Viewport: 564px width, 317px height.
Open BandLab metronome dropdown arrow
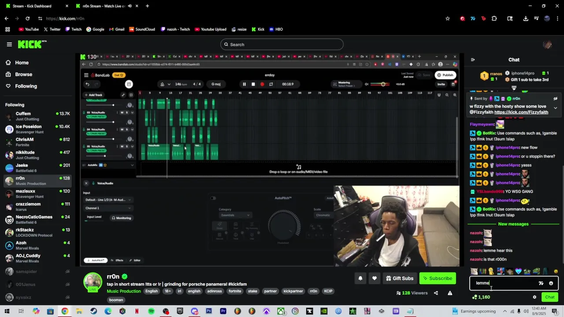coord(169,84)
